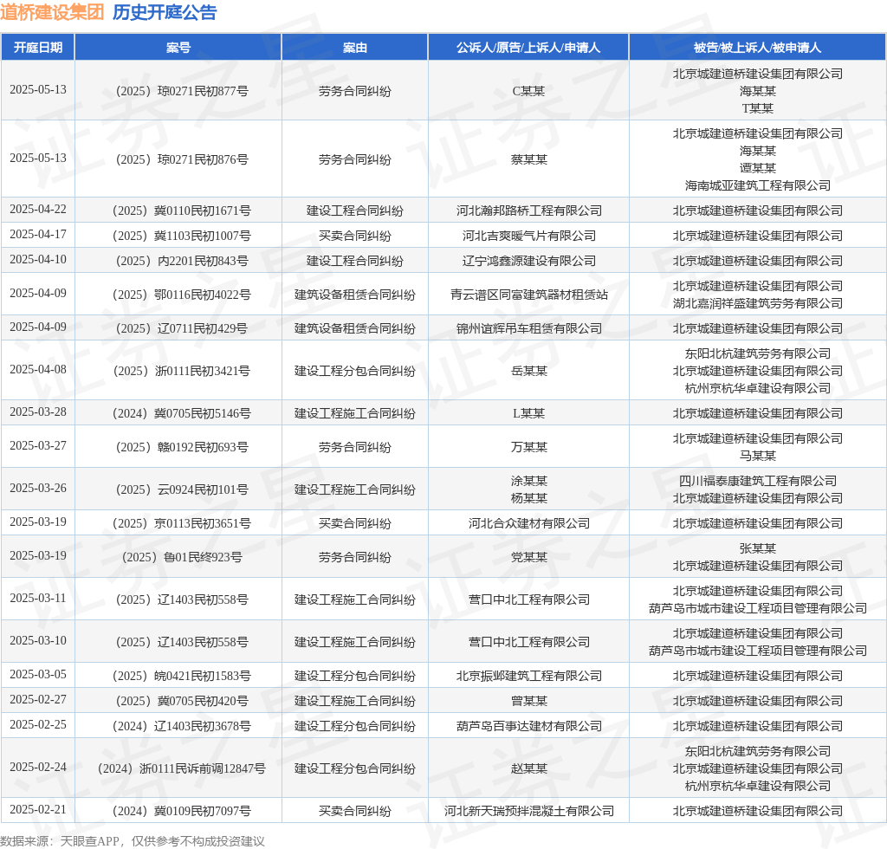Select case number (2025)辽0711民初429号
The image size is (887, 849).
pos(182,328)
